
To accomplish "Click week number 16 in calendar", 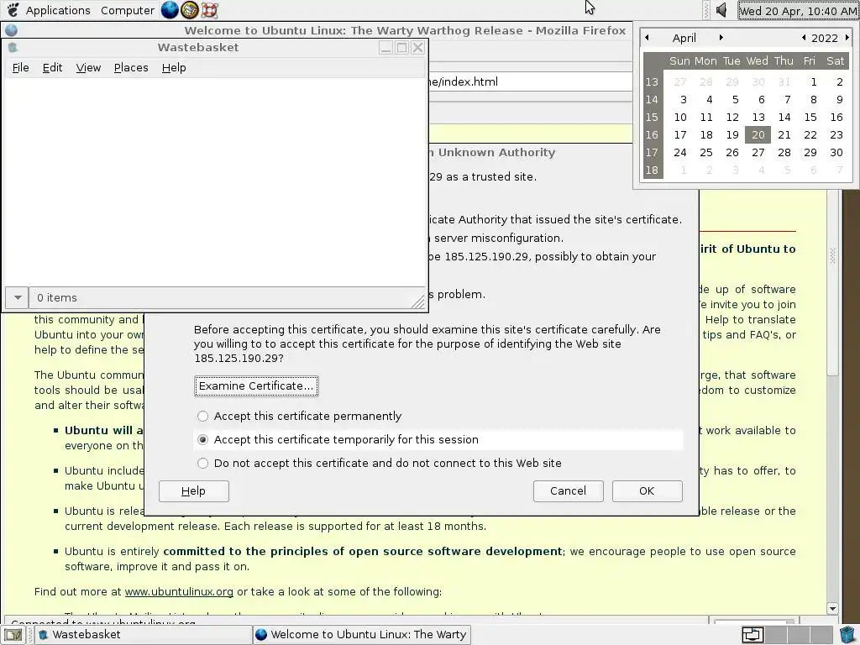I will tap(652, 135).
